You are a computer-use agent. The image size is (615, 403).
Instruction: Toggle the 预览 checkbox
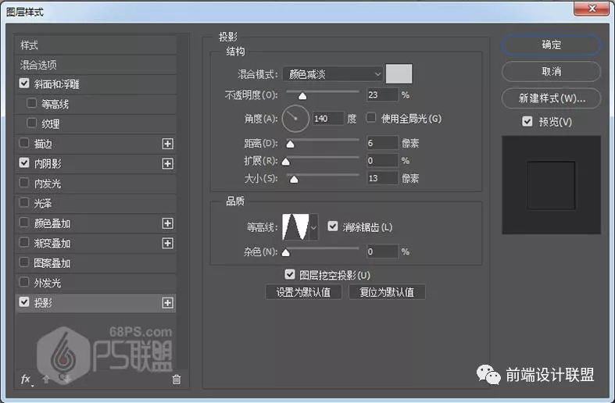[x=527, y=121]
